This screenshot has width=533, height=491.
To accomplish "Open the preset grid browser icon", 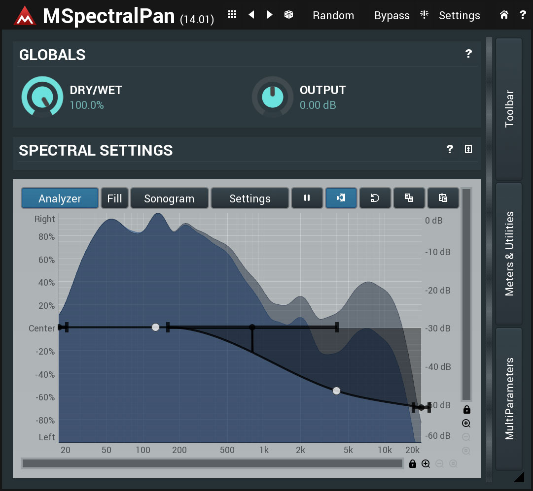I will tap(232, 14).
